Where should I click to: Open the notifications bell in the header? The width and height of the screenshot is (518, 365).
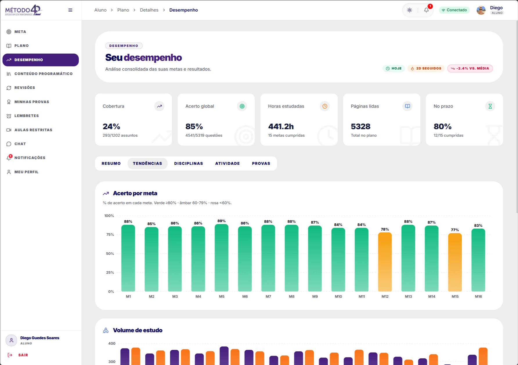pyautogui.click(x=426, y=10)
